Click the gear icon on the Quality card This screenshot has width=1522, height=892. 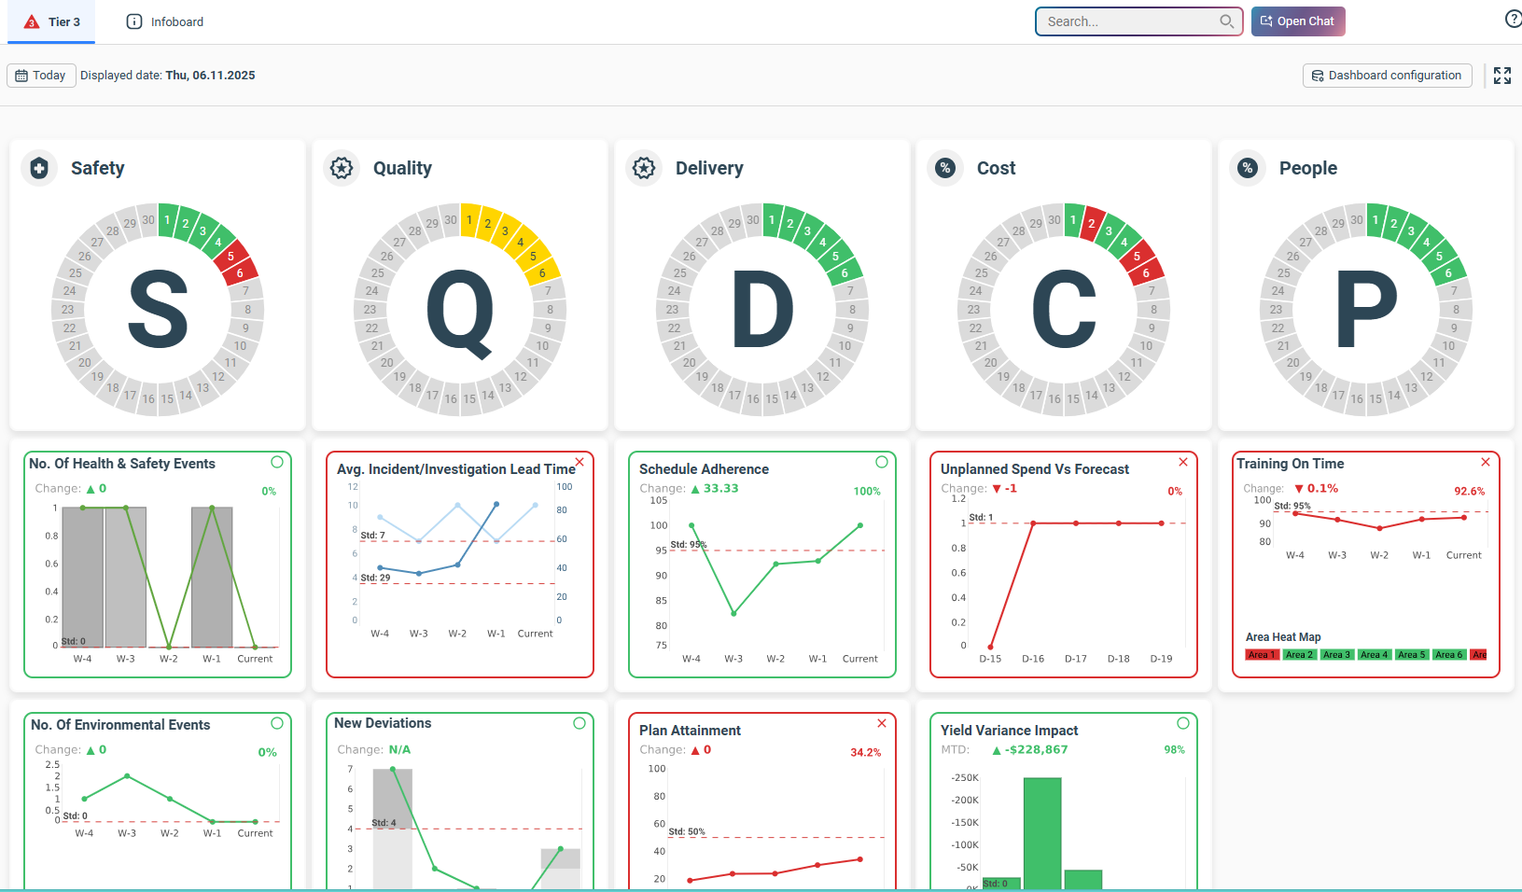342,168
